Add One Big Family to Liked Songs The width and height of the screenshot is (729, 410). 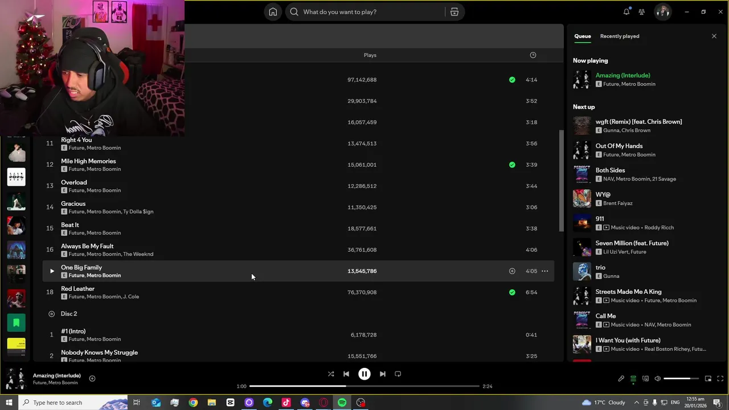coord(512,271)
